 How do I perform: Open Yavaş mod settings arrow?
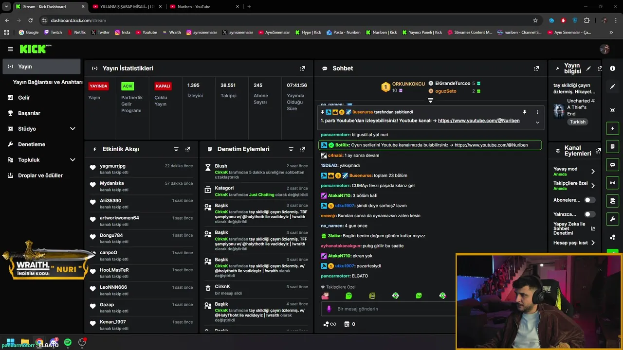pyautogui.click(x=593, y=172)
